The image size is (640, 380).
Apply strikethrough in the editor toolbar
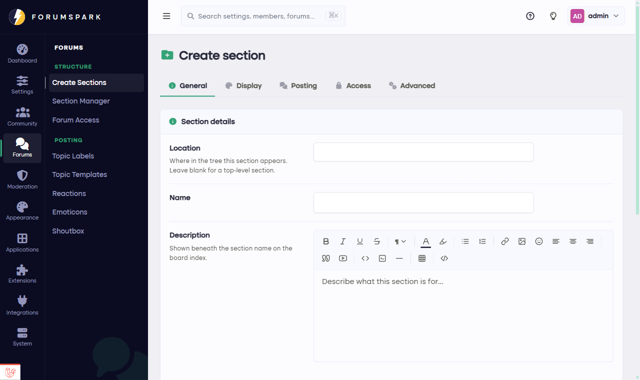[377, 241]
